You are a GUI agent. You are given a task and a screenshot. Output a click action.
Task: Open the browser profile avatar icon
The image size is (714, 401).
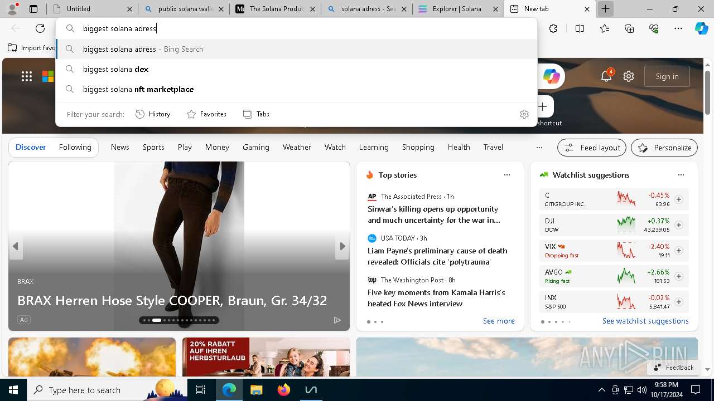tap(13, 9)
